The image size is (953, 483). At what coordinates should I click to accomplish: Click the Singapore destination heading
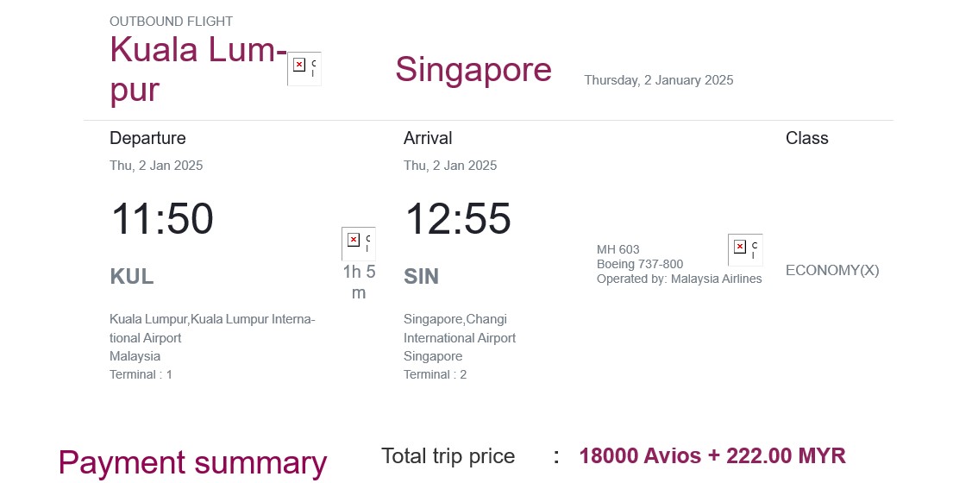tap(473, 70)
